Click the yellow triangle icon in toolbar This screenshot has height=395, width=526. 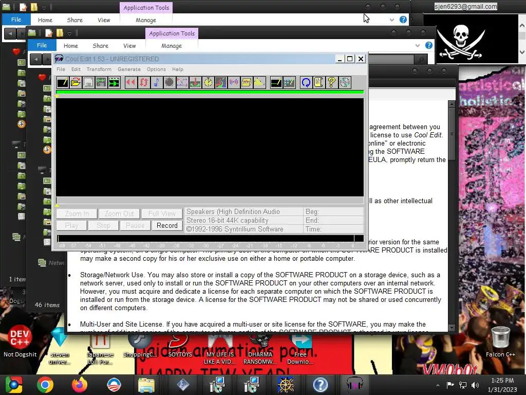pyautogui.click(x=259, y=82)
